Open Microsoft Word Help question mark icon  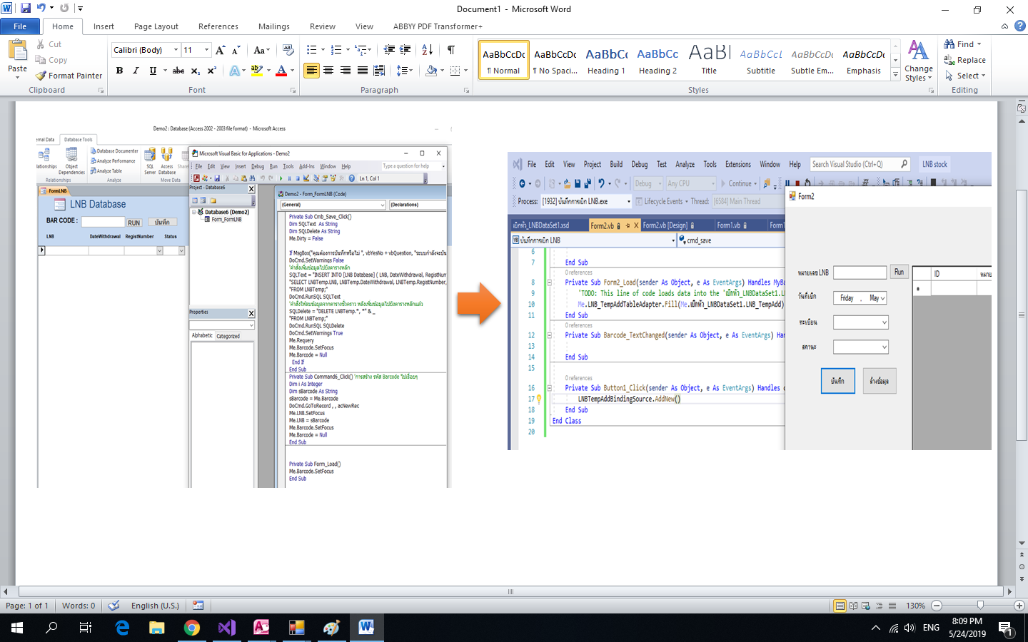click(x=1020, y=26)
